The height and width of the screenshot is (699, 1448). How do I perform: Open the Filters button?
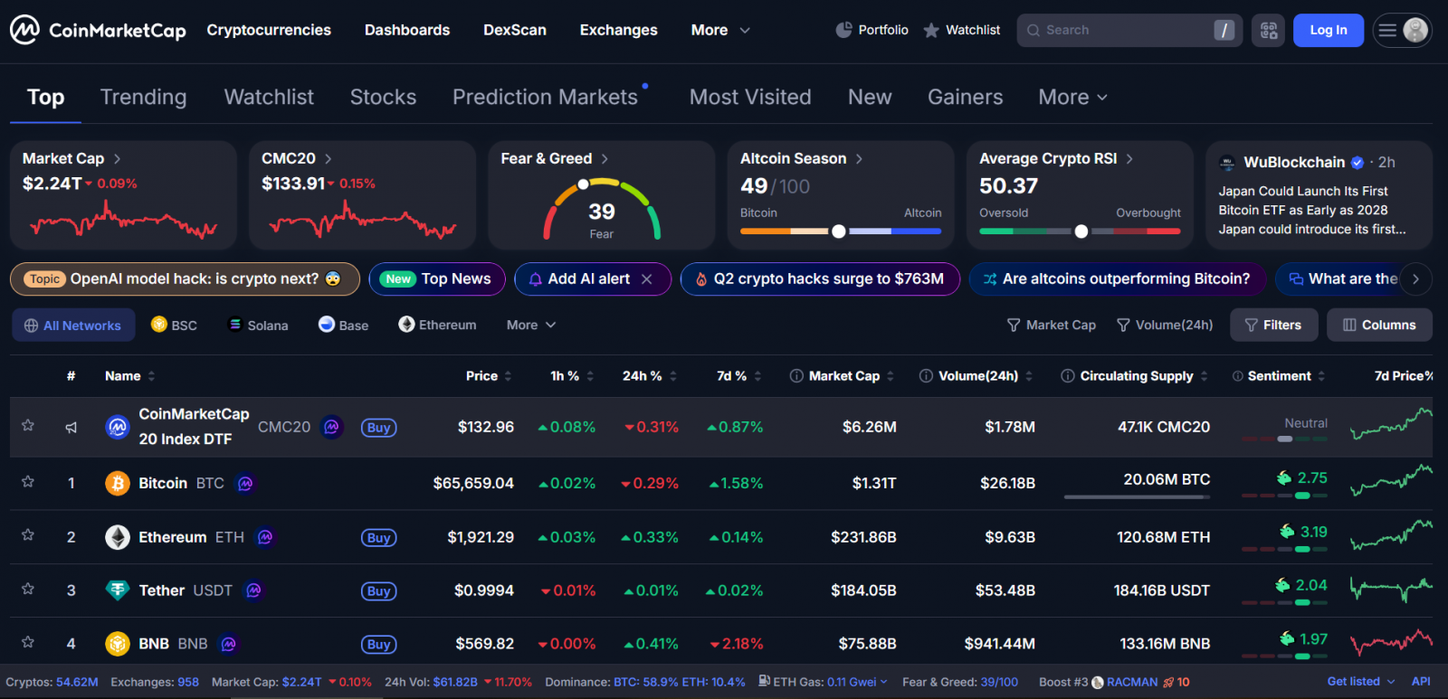[1273, 326]
